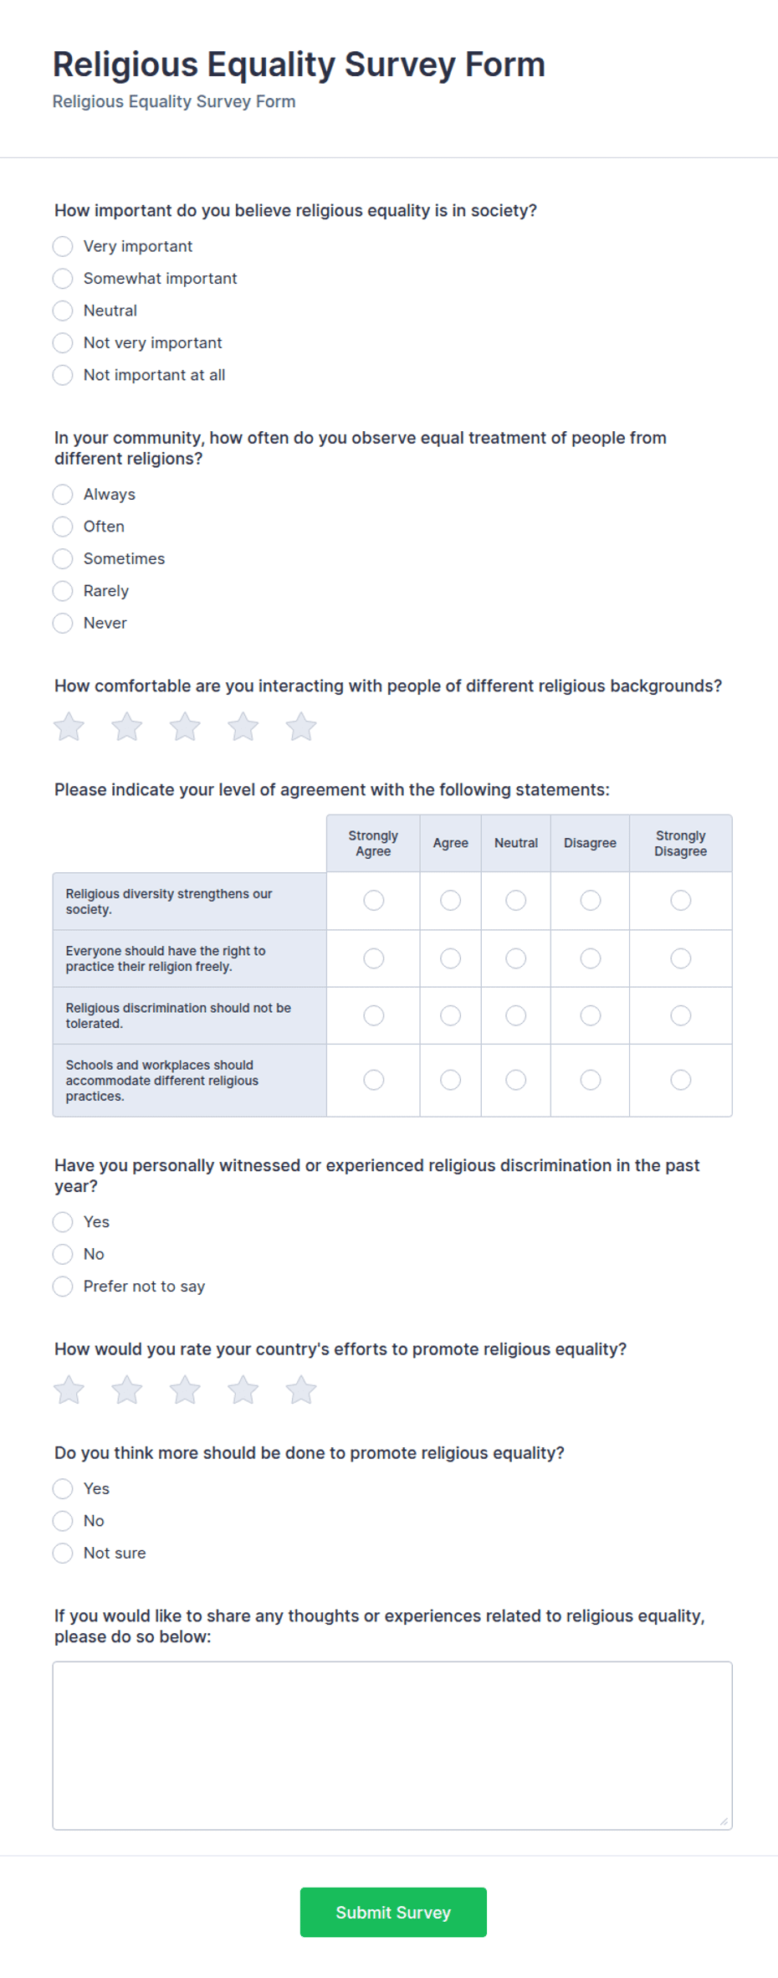
Task: Rate country's efforts with the second star
Action: pos(127,1390)
